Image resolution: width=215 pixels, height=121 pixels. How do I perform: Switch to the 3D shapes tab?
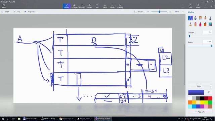tap(82, 6)
